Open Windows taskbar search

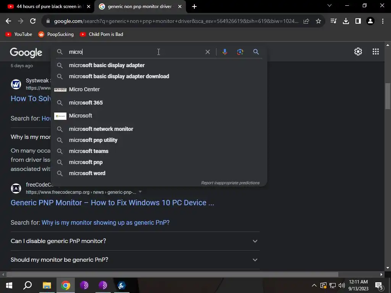(x=27, y=285)
